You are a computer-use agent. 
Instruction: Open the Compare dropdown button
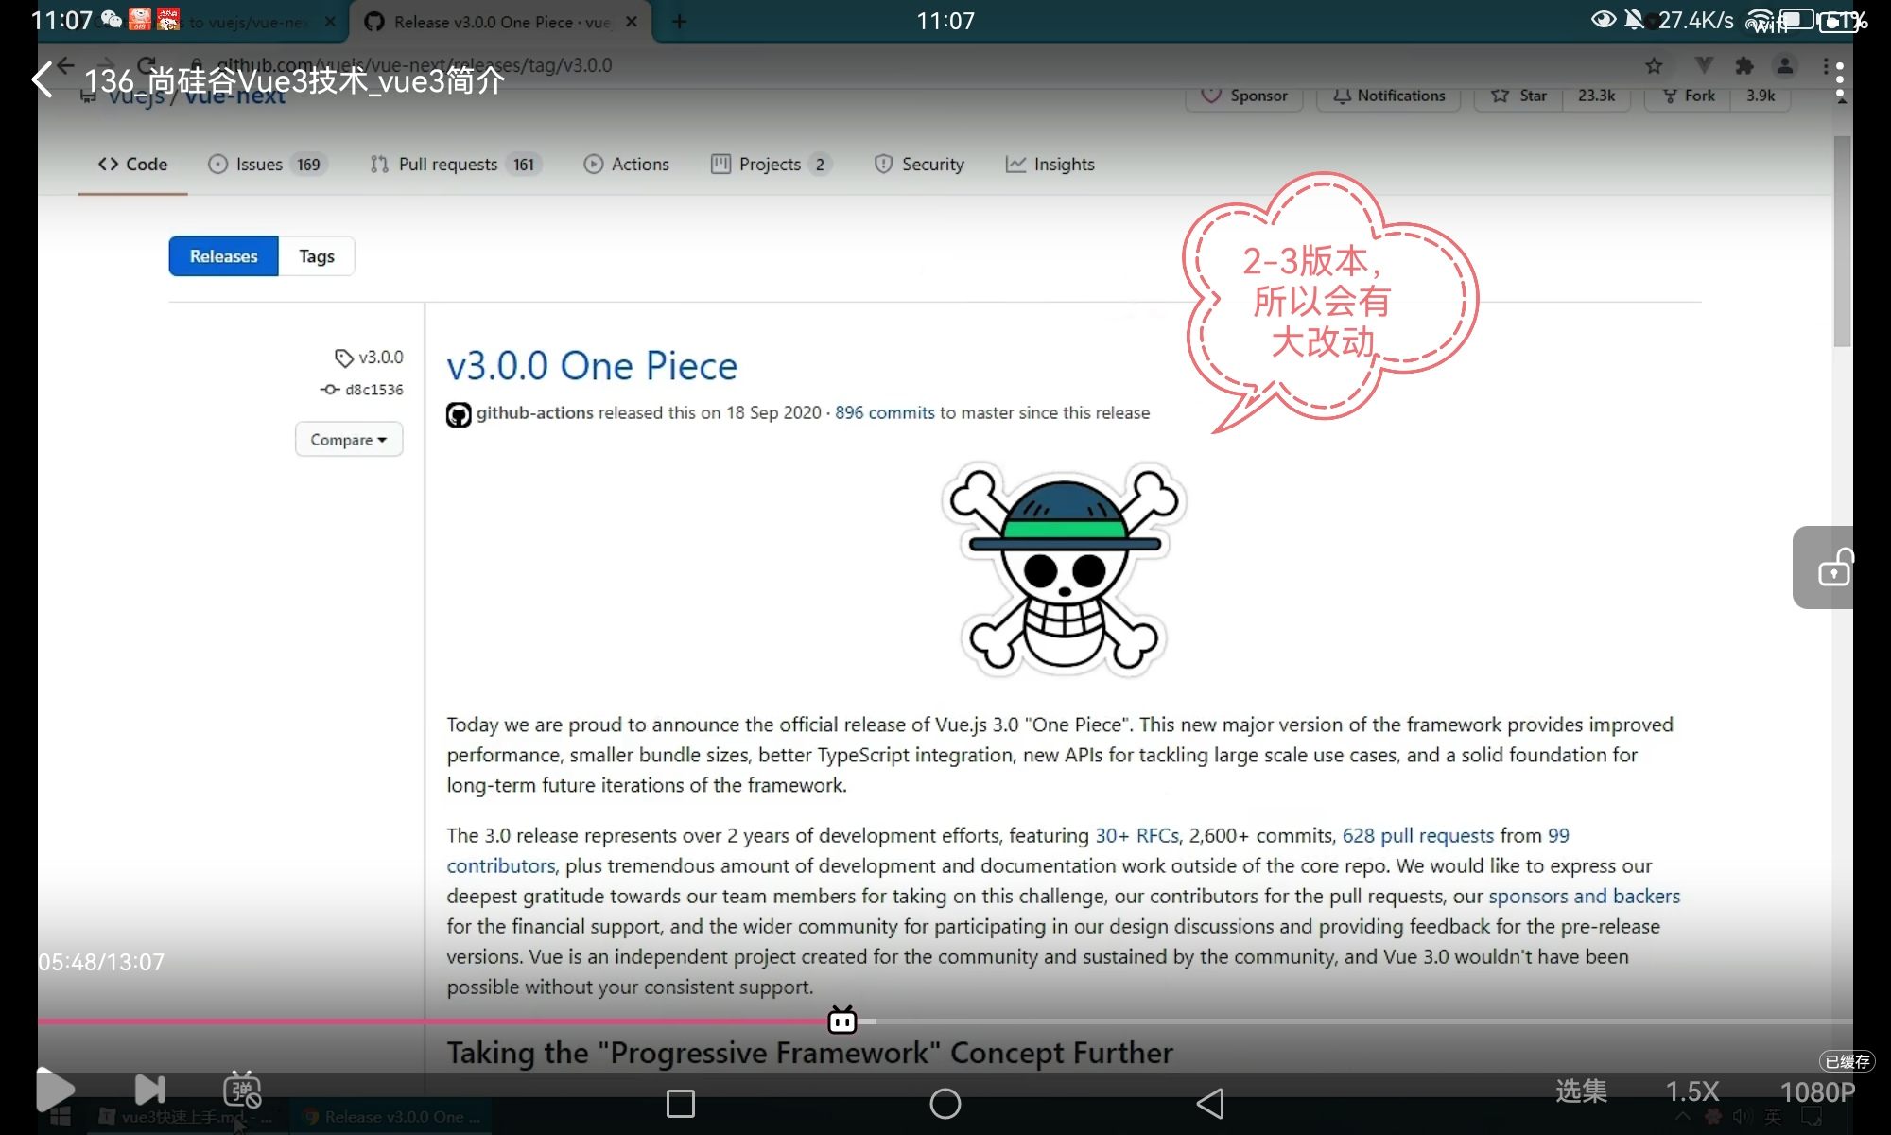point(348,440)
